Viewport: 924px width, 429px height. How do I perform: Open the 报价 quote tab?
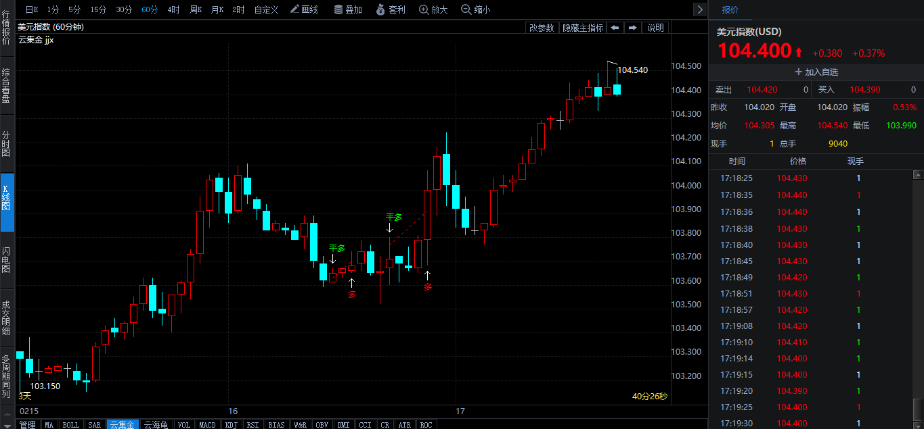pos(730,9)
